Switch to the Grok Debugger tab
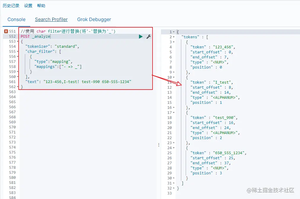Screen dimensions: 300x199 [94, 20]
